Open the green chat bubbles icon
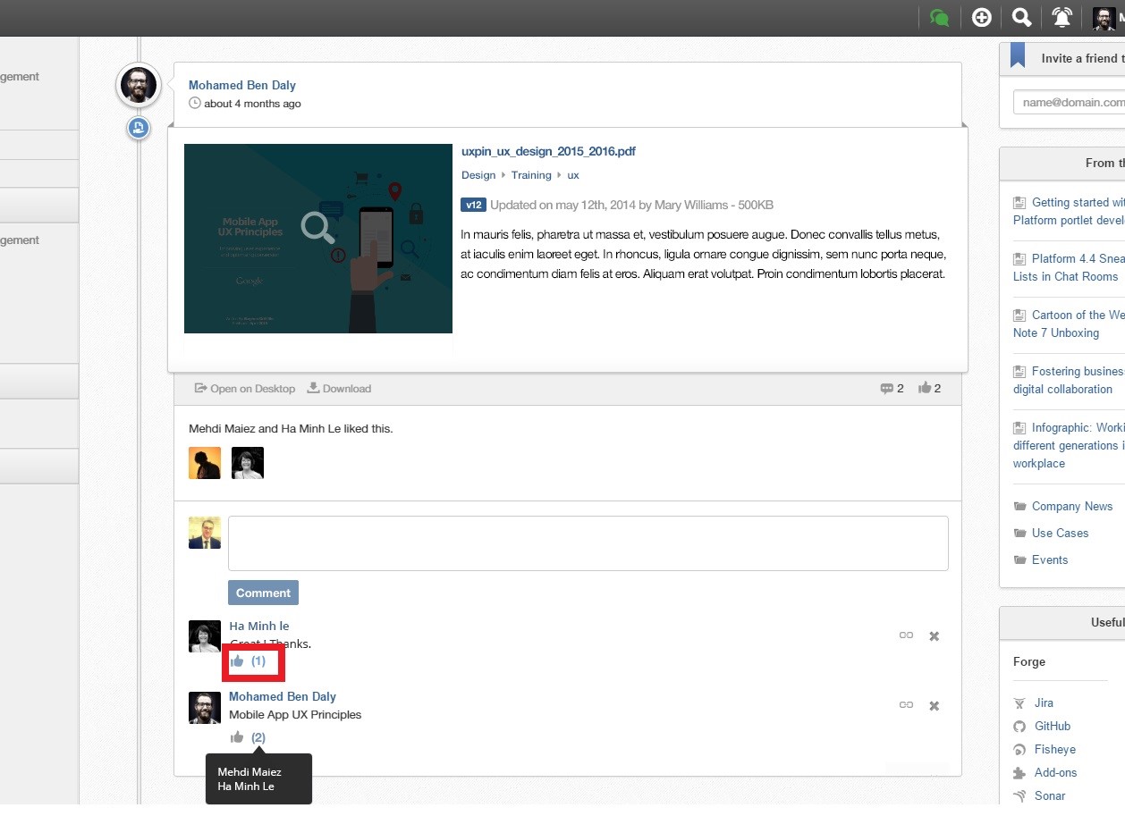1125x816 pixels. tap(939, 17)
